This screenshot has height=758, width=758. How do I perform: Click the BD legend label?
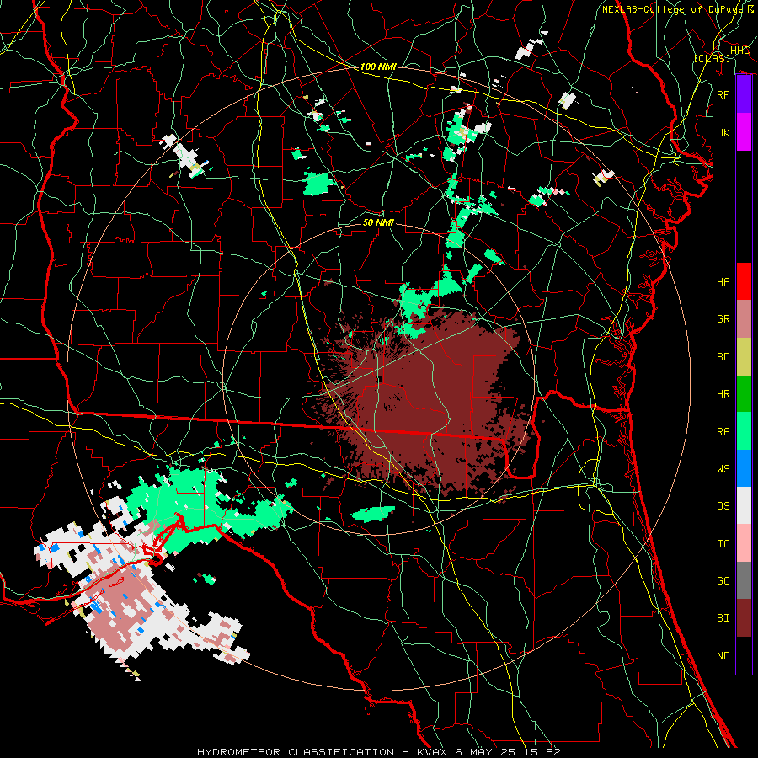723,357
